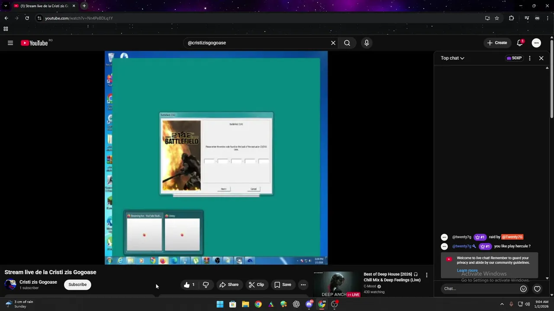Show hidden system tray icons
This screenshot has width=554, height=311.
pos(502,304)
